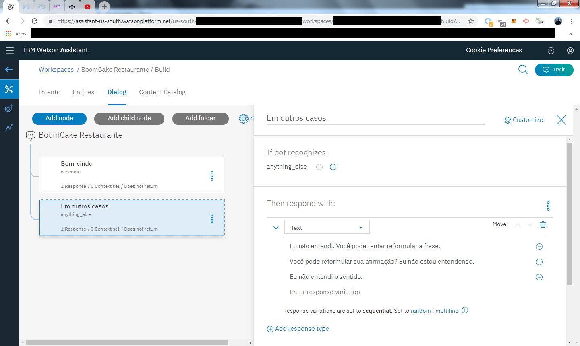This screenshot has width=580, height=346.
Task: Switch to the YouTube browser tab
Action: click(87, 6)
